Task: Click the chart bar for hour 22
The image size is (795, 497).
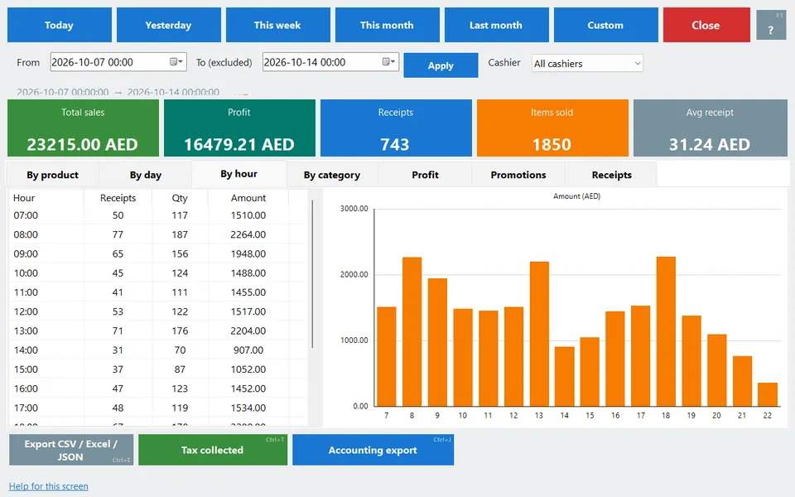Action: [767, 394]
